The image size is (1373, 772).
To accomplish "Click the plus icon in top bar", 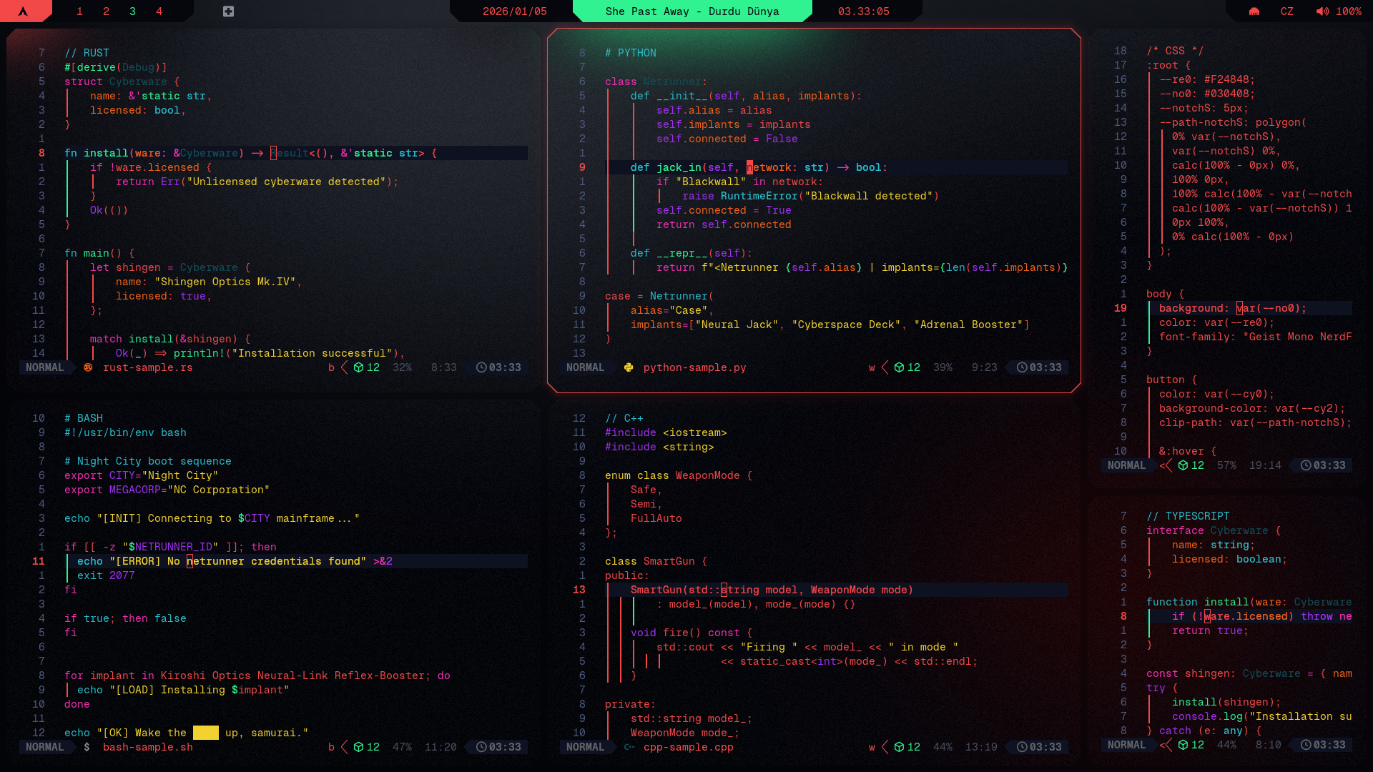I will click(x=228, y=11).
